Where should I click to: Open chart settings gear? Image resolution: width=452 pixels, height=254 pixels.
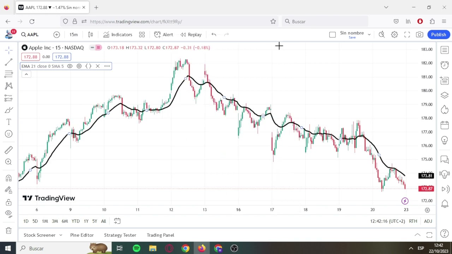point(394,35)
